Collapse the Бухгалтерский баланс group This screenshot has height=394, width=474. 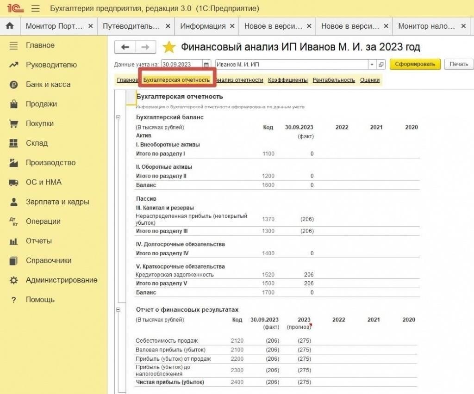(x=118, y=117)
